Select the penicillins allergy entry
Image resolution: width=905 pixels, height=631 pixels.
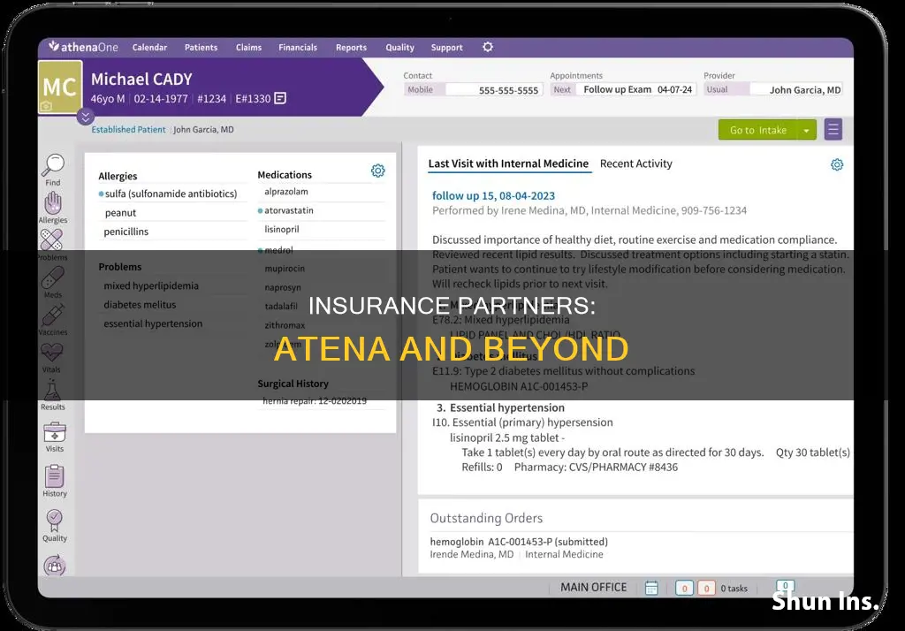(x=125, y=232)
